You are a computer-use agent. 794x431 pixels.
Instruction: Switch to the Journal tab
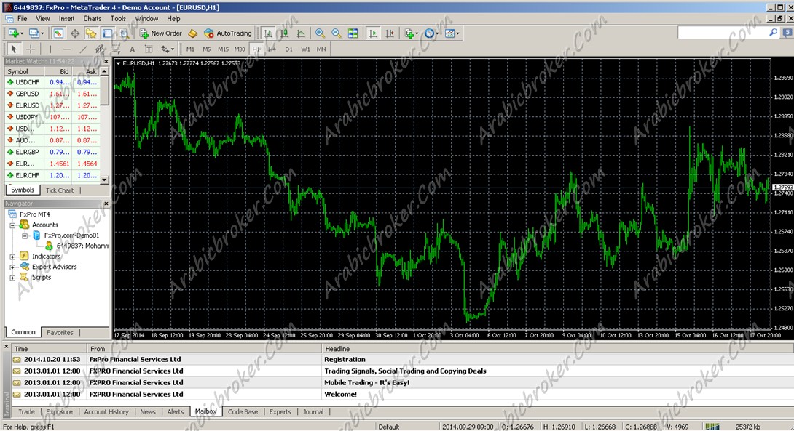313,412
